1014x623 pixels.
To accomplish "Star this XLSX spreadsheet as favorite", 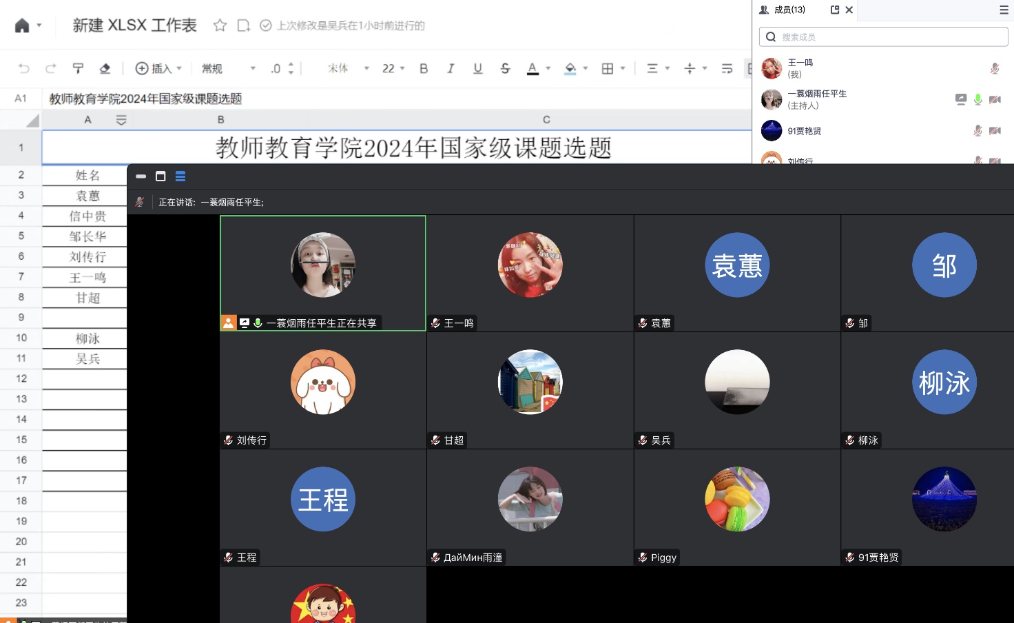I will click(220, 25).
